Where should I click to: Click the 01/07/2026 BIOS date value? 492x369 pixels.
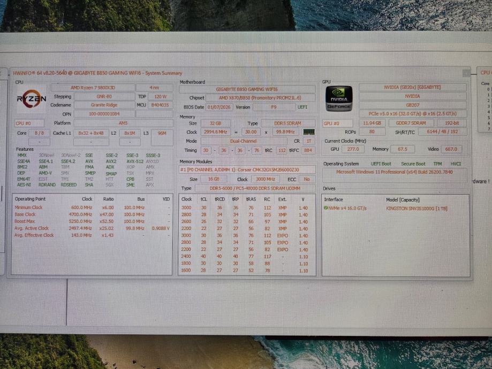point(219,107)
